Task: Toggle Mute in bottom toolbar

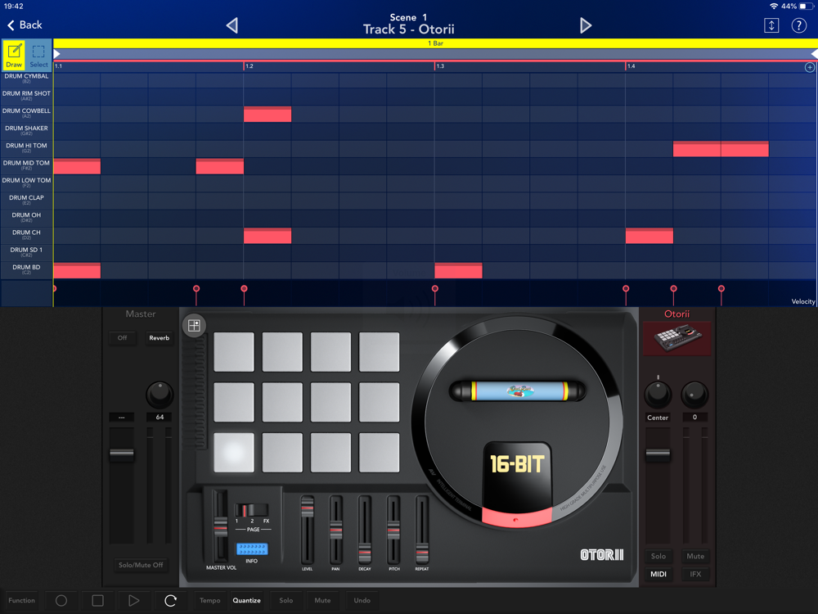Action: 322,600
